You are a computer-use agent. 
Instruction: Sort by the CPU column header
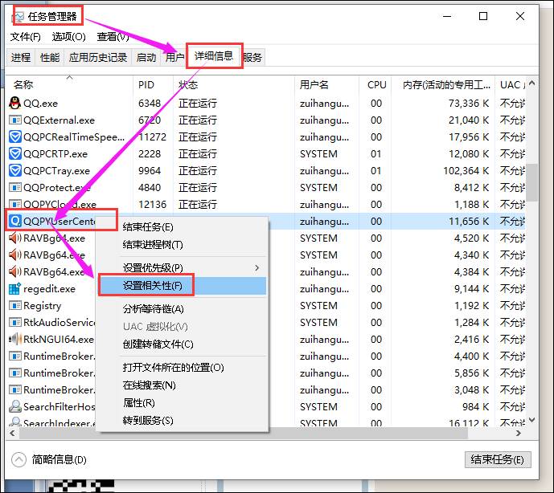(x=375, y=84)
